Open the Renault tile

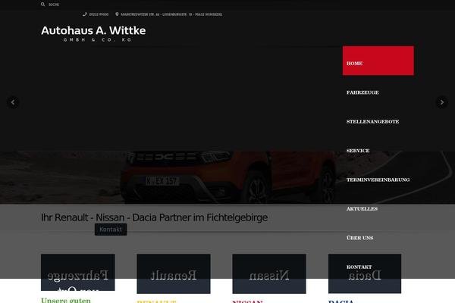coord(174,273)
